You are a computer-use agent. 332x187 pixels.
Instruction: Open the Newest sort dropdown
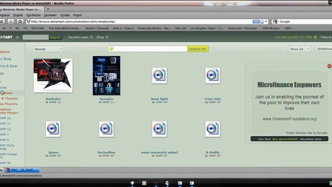[48, 49]
